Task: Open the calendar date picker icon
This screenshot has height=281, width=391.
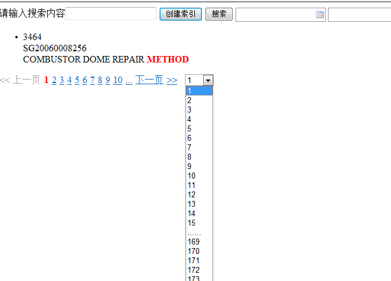Action: pyautogui.click(x=319, y=15)
